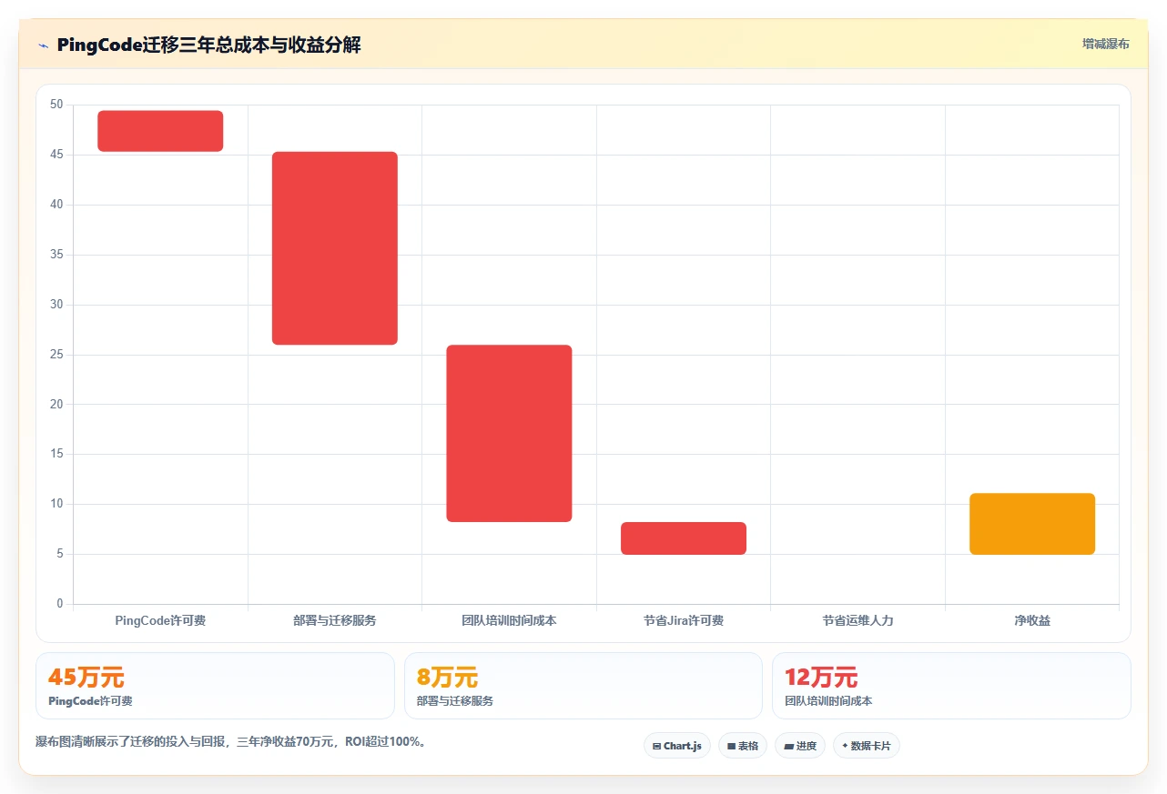
Task: Click the 8万元 figure in the stat card
Action: [447, 678]
